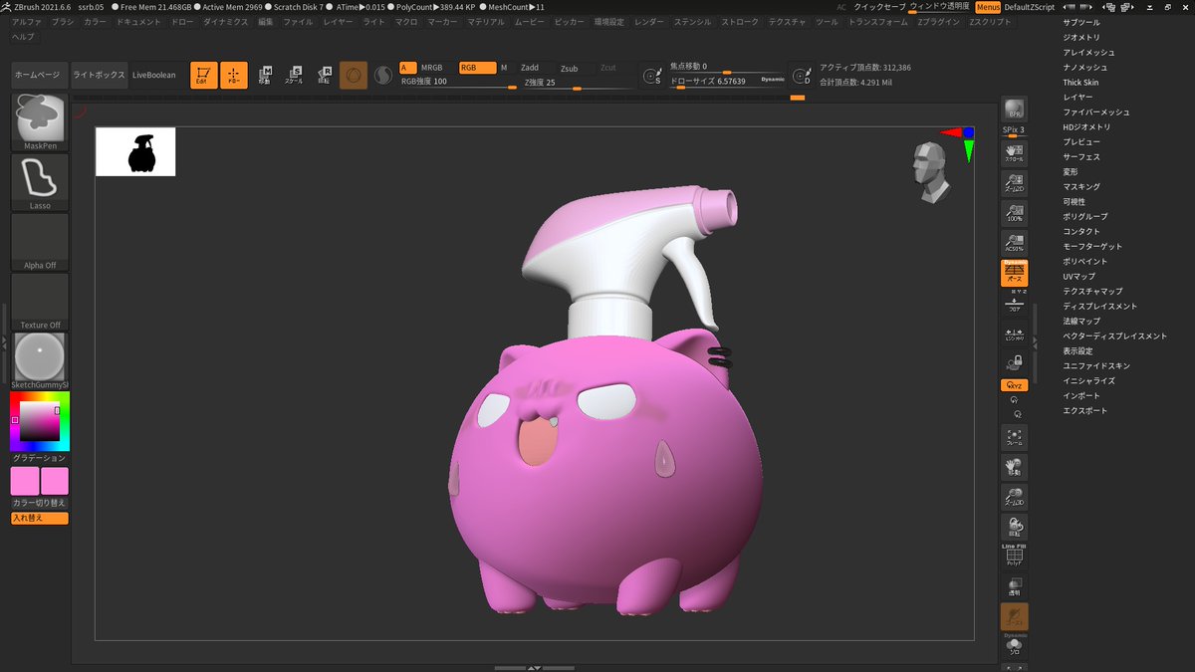Open the SketchGummyShine material selector
Image resolution: width=1195 pixels, height=672 pixels.
[x=40, y=360]
